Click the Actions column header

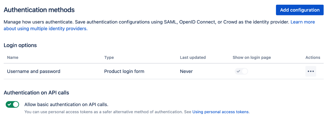tap(313, 57)
